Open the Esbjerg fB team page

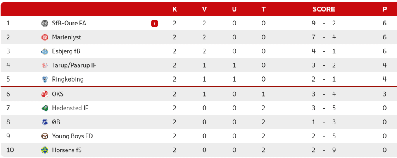pyautogui.click(x=66, y=51)
